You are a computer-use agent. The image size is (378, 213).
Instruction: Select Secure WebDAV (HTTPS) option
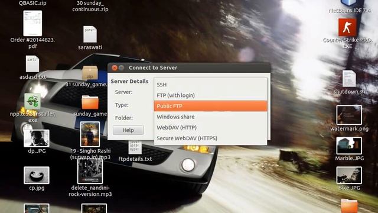tap(210, 138)
